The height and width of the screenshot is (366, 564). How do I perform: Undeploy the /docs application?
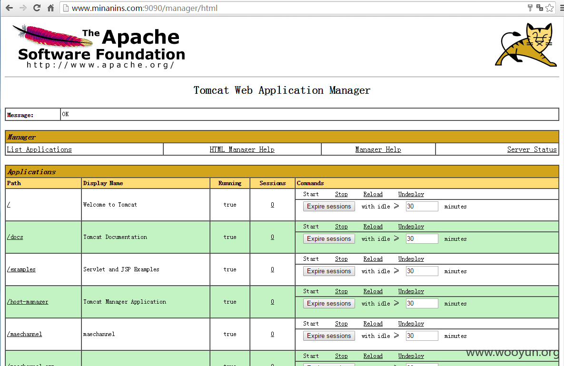(411, 227)
